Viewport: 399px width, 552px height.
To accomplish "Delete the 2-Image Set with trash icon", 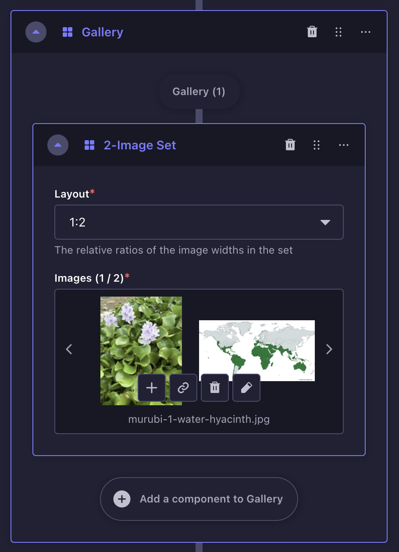I will (290, 145).
